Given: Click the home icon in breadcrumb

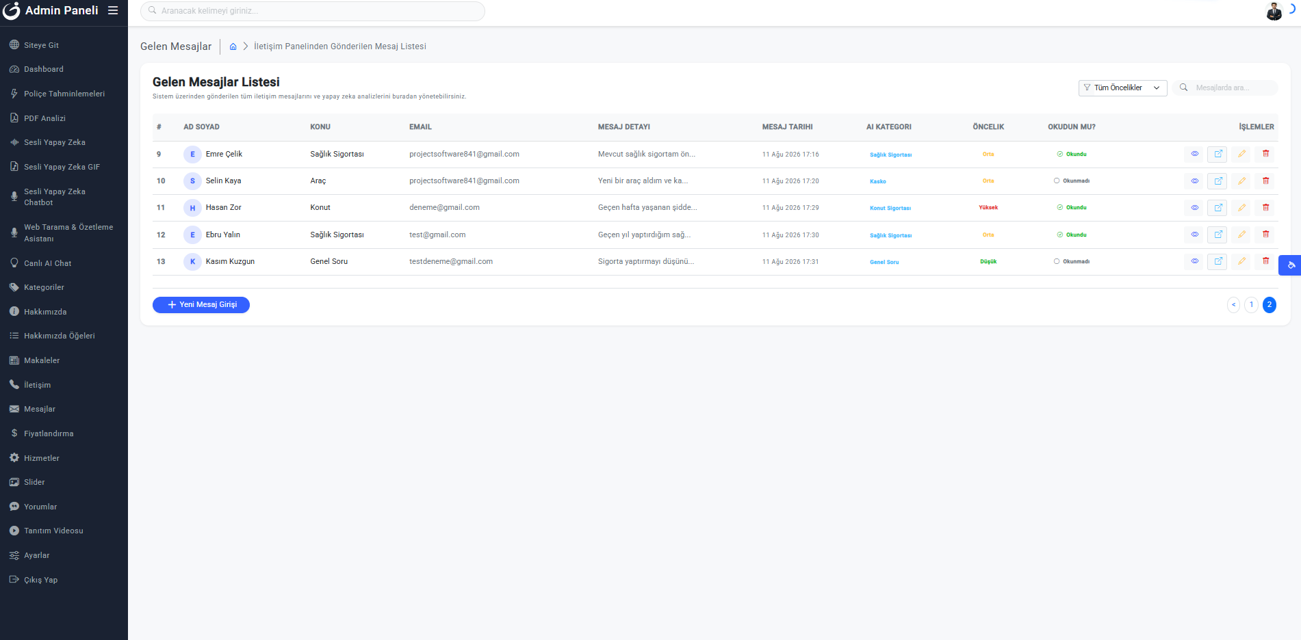Looking at the screenshot, I should 233,46.
